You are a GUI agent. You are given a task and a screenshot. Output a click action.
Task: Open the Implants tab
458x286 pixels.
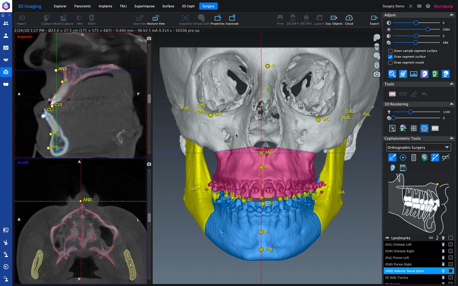105,6
